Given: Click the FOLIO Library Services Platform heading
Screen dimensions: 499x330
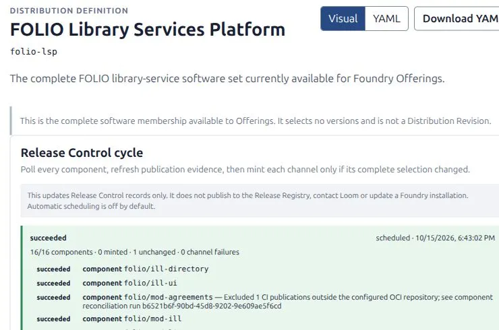Looking at the screenshot, I should (148, 30).
